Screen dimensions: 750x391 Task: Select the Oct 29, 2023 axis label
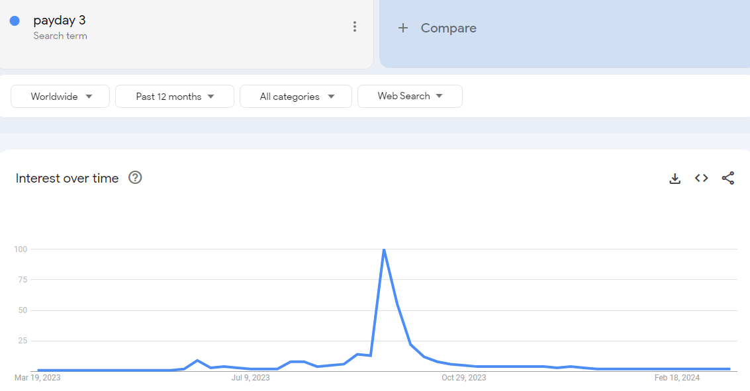[x=463, y=378]
